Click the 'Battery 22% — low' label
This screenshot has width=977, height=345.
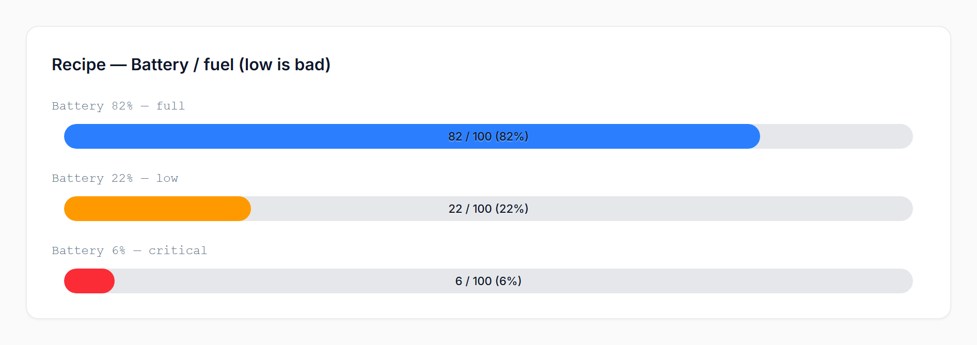(x=115, y=178)
